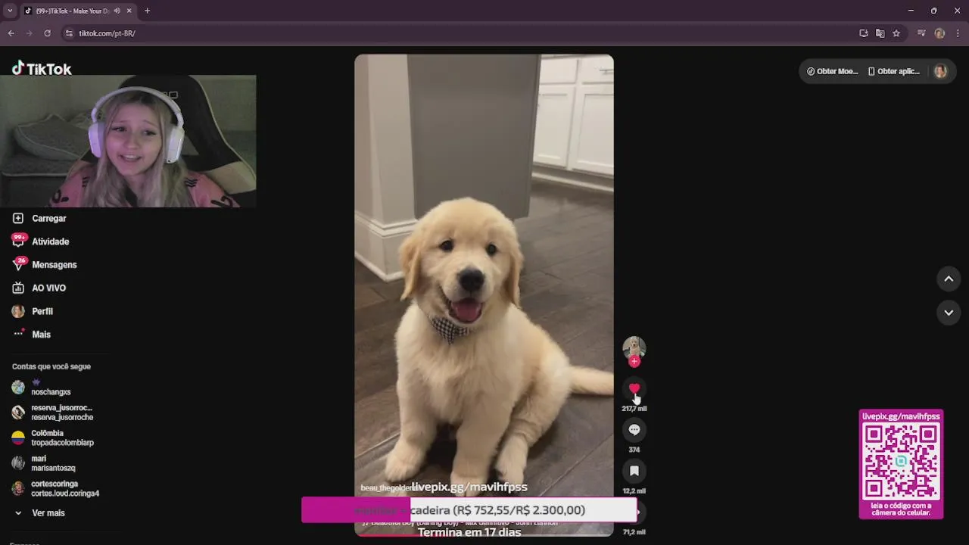Open Carregar upload option
Image resolution: width=969 pixels, height=545 pixels.
click(40, 218)
